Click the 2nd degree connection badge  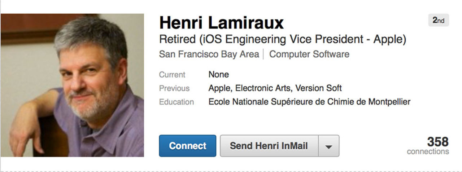point(439,21)
